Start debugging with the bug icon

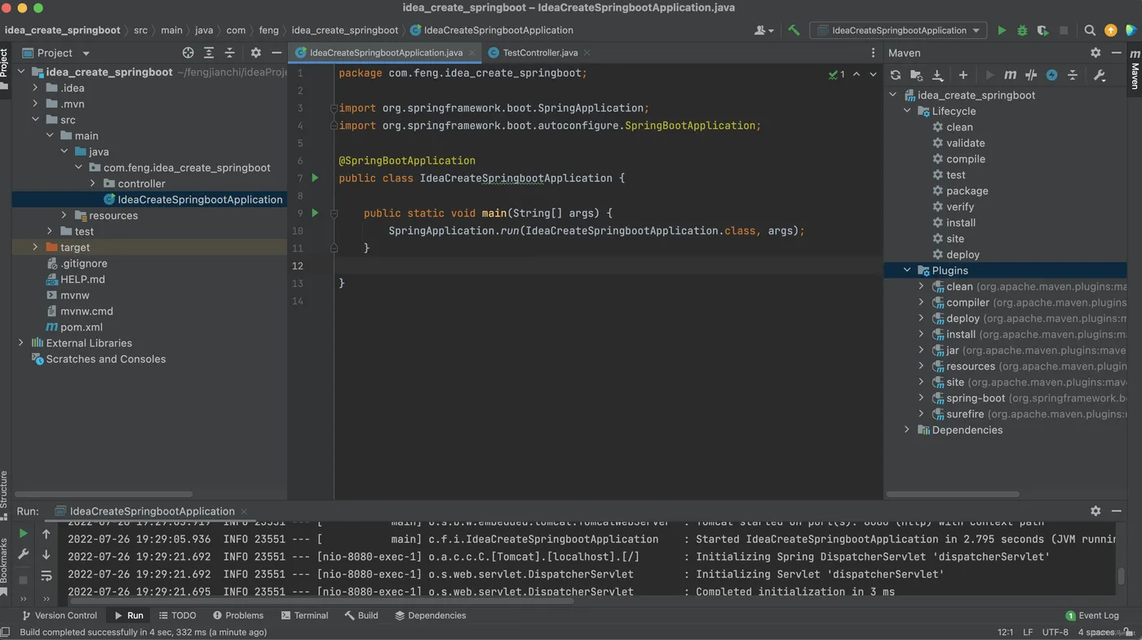coord(1022,30)
